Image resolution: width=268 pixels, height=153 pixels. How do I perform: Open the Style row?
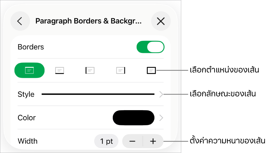[91, 94]
